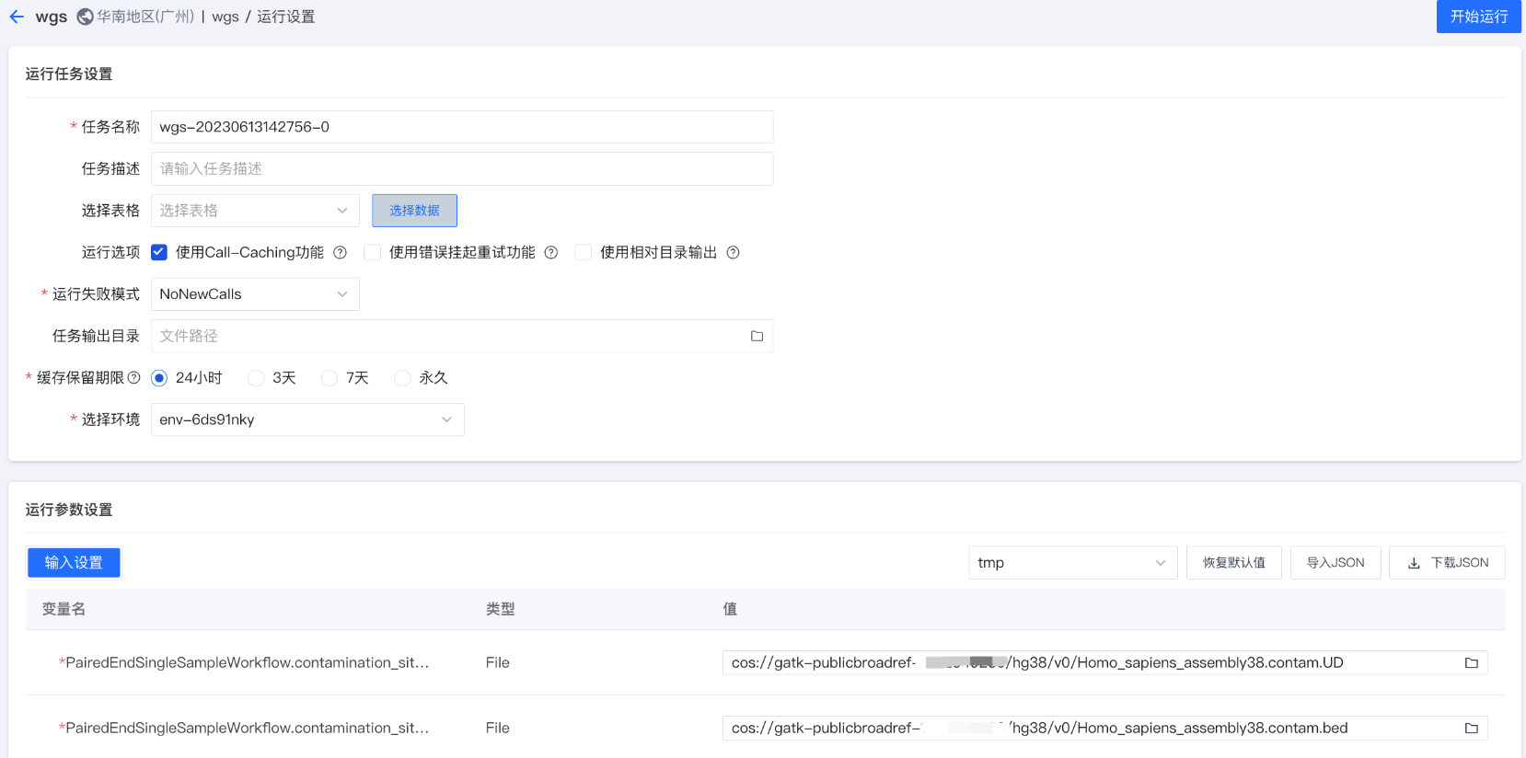Viewport: 1526px width, 758px height.
Task: Click help icon beside error retry option
Action: pyautogui.click(x=550, y=253)
